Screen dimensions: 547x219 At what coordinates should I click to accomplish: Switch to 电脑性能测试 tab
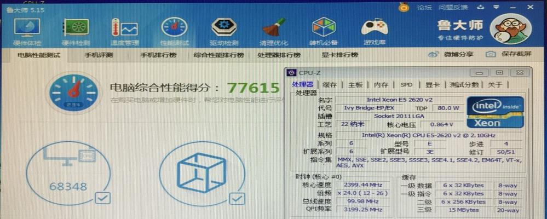[39, 55]
